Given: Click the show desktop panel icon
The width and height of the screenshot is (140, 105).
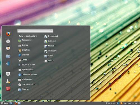Looking at the screenshot, I should 11,103.
